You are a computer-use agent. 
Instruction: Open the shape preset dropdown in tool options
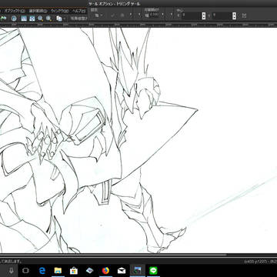pyautogui.click(x=98, y=15)
